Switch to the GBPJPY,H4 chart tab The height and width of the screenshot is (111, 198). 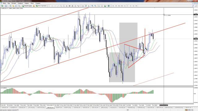pos(188,108)
